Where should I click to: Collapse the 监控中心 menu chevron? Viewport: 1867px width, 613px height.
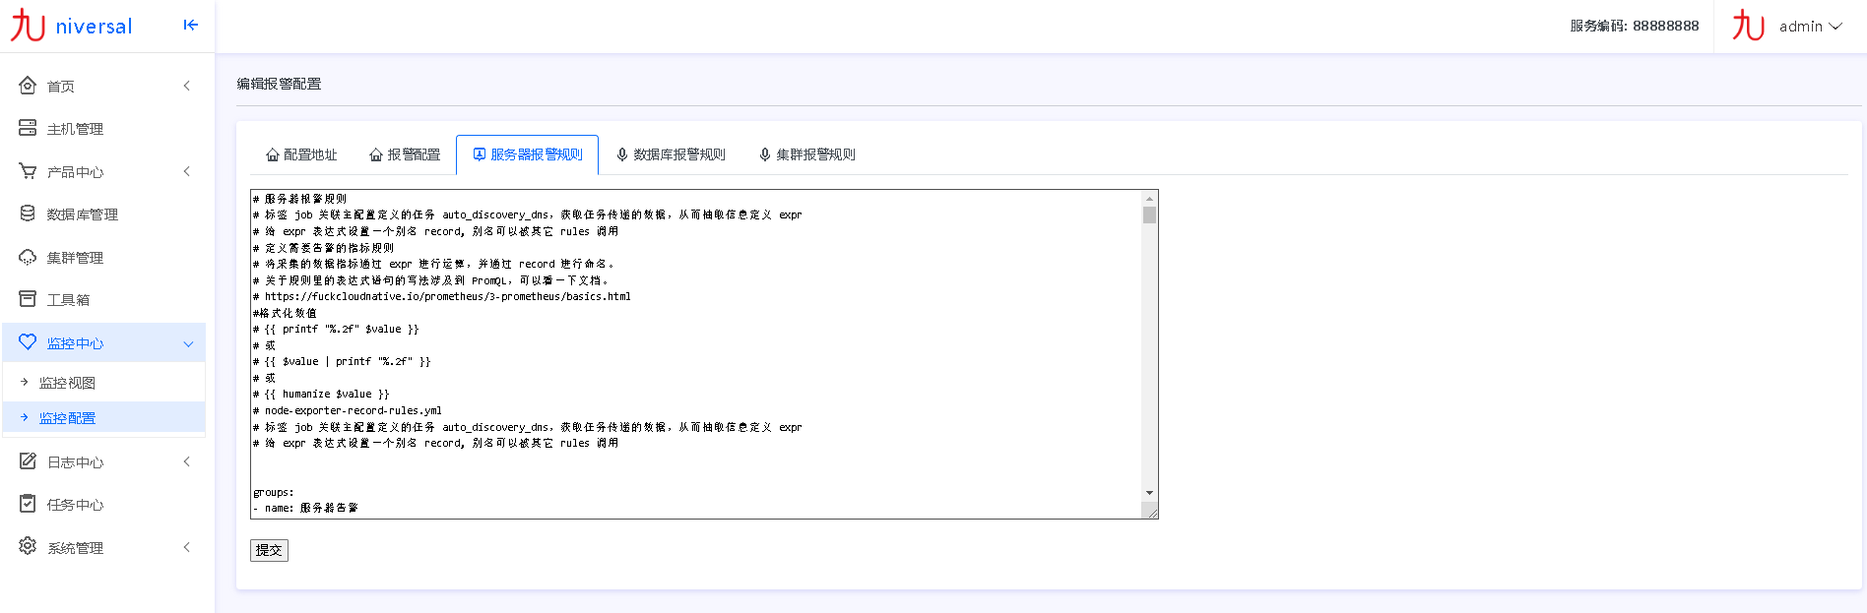coord(188,343)
